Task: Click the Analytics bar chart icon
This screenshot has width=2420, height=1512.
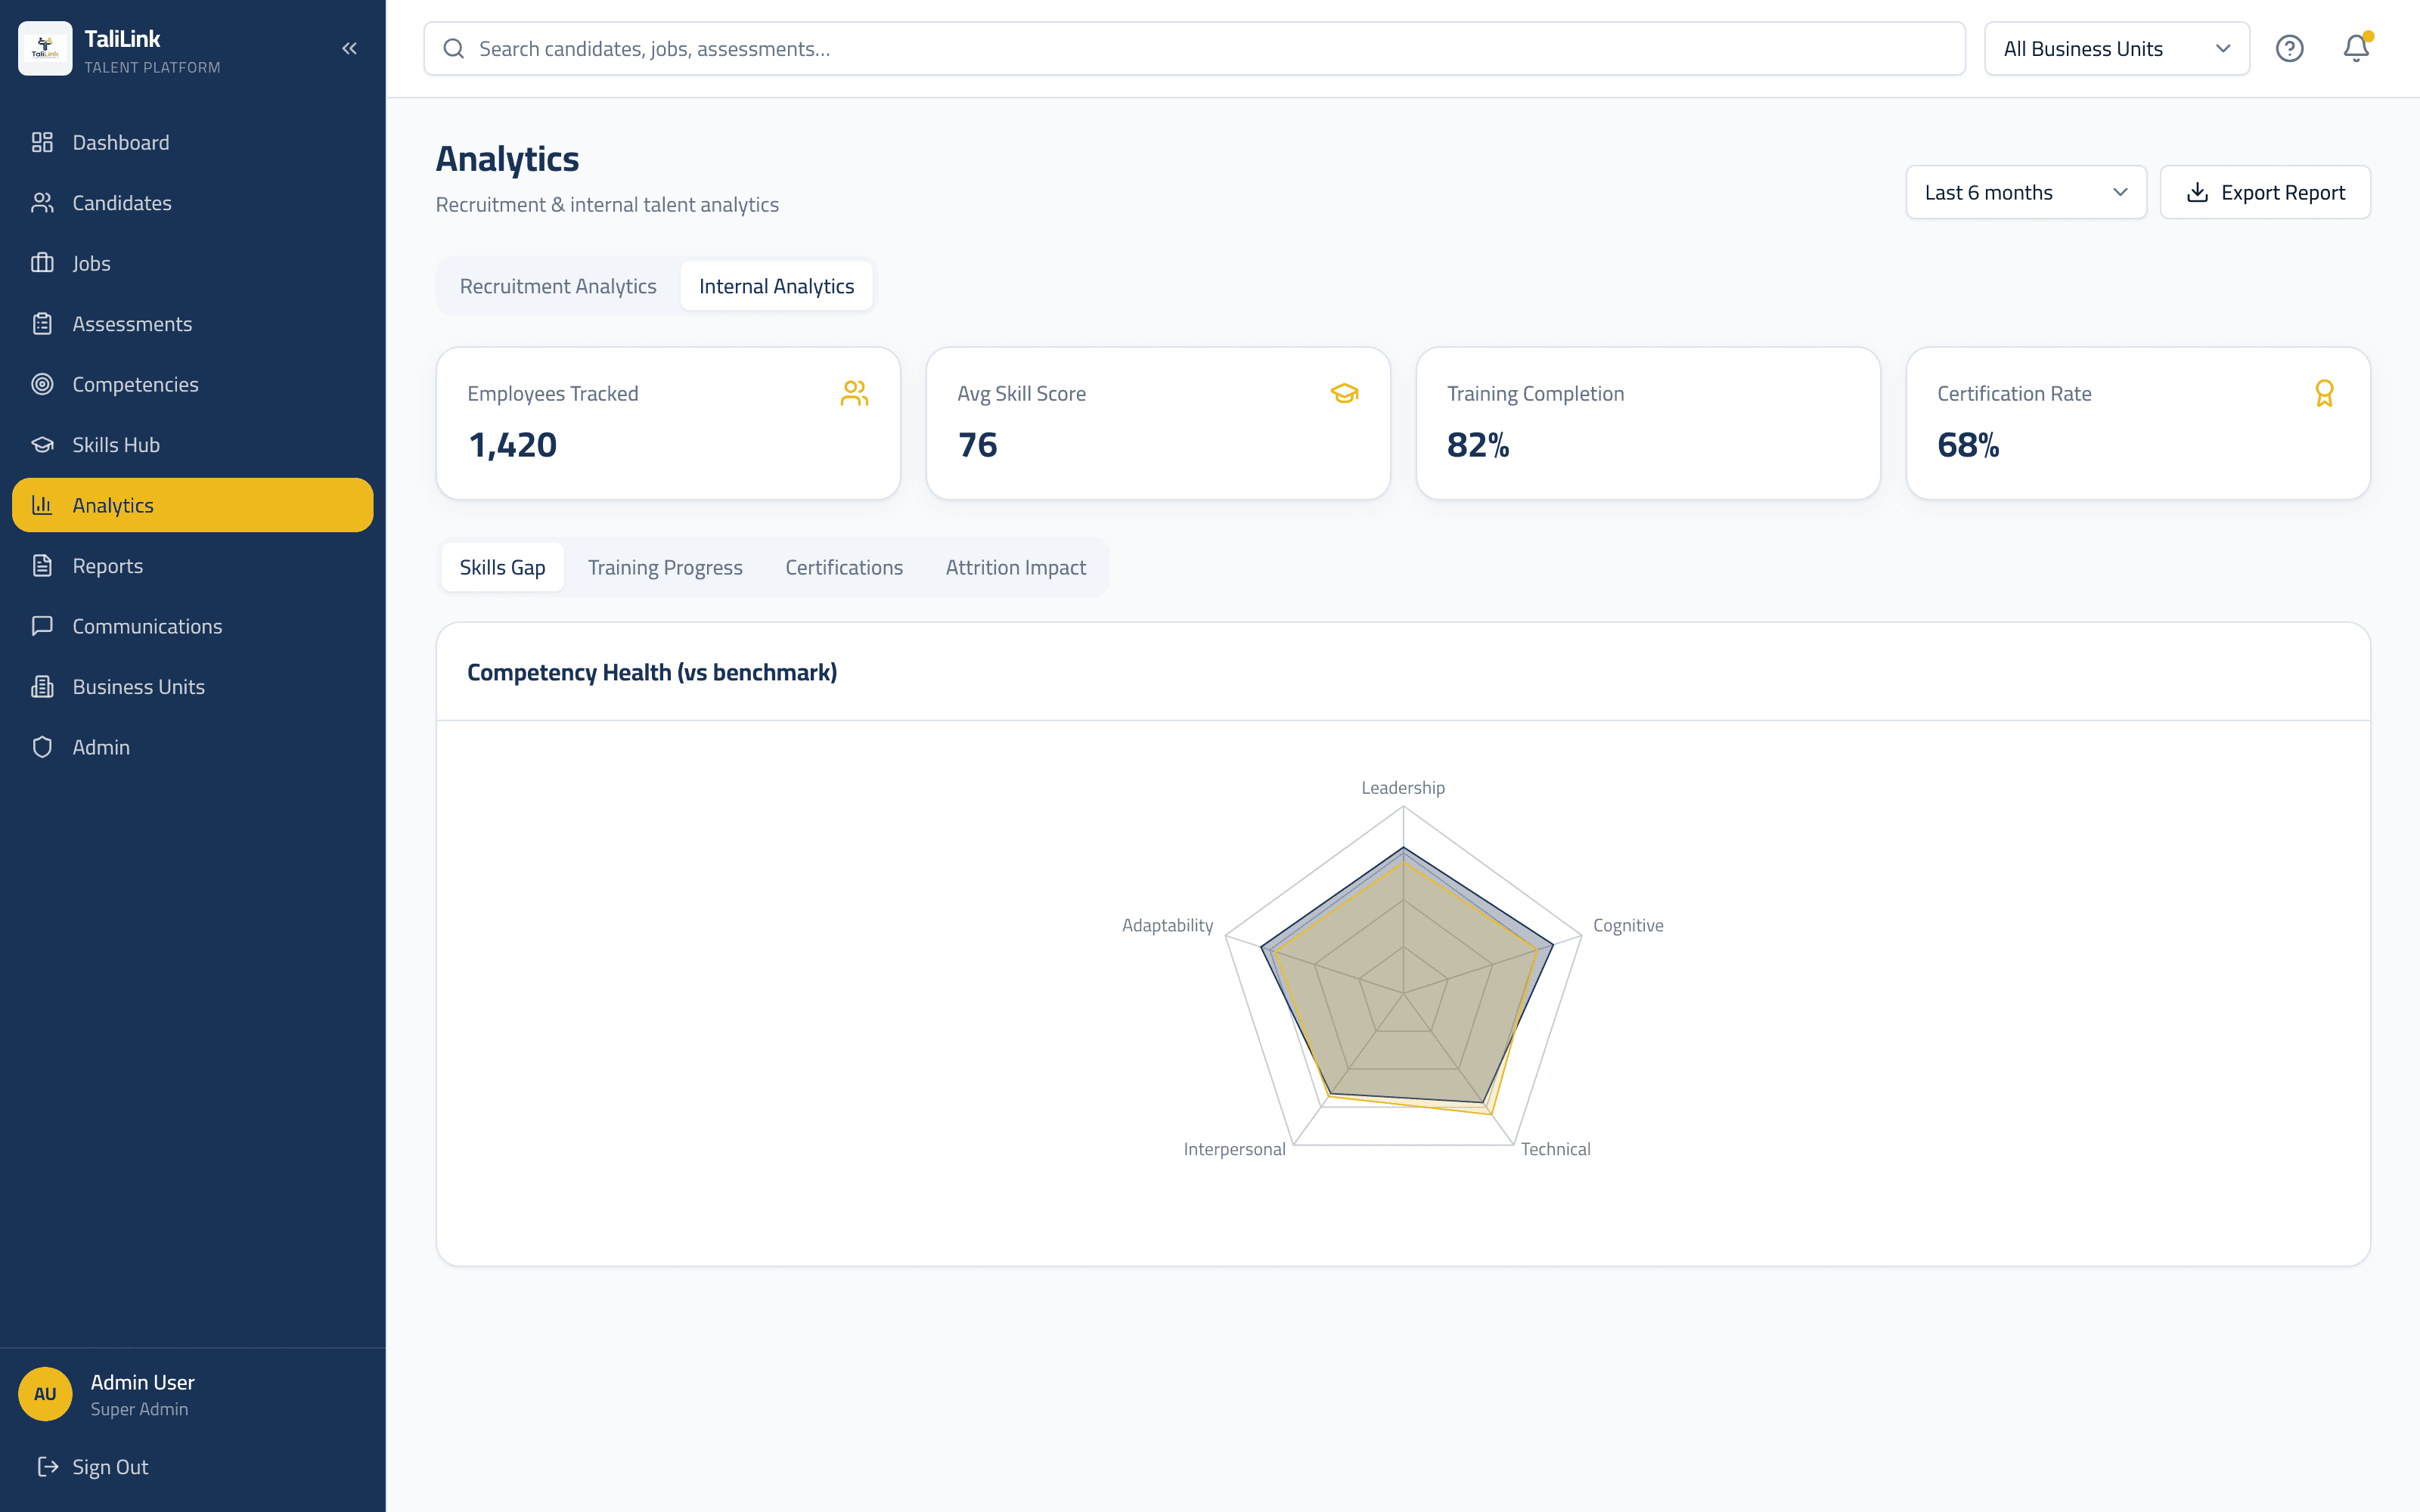Action: click(42, 505)
